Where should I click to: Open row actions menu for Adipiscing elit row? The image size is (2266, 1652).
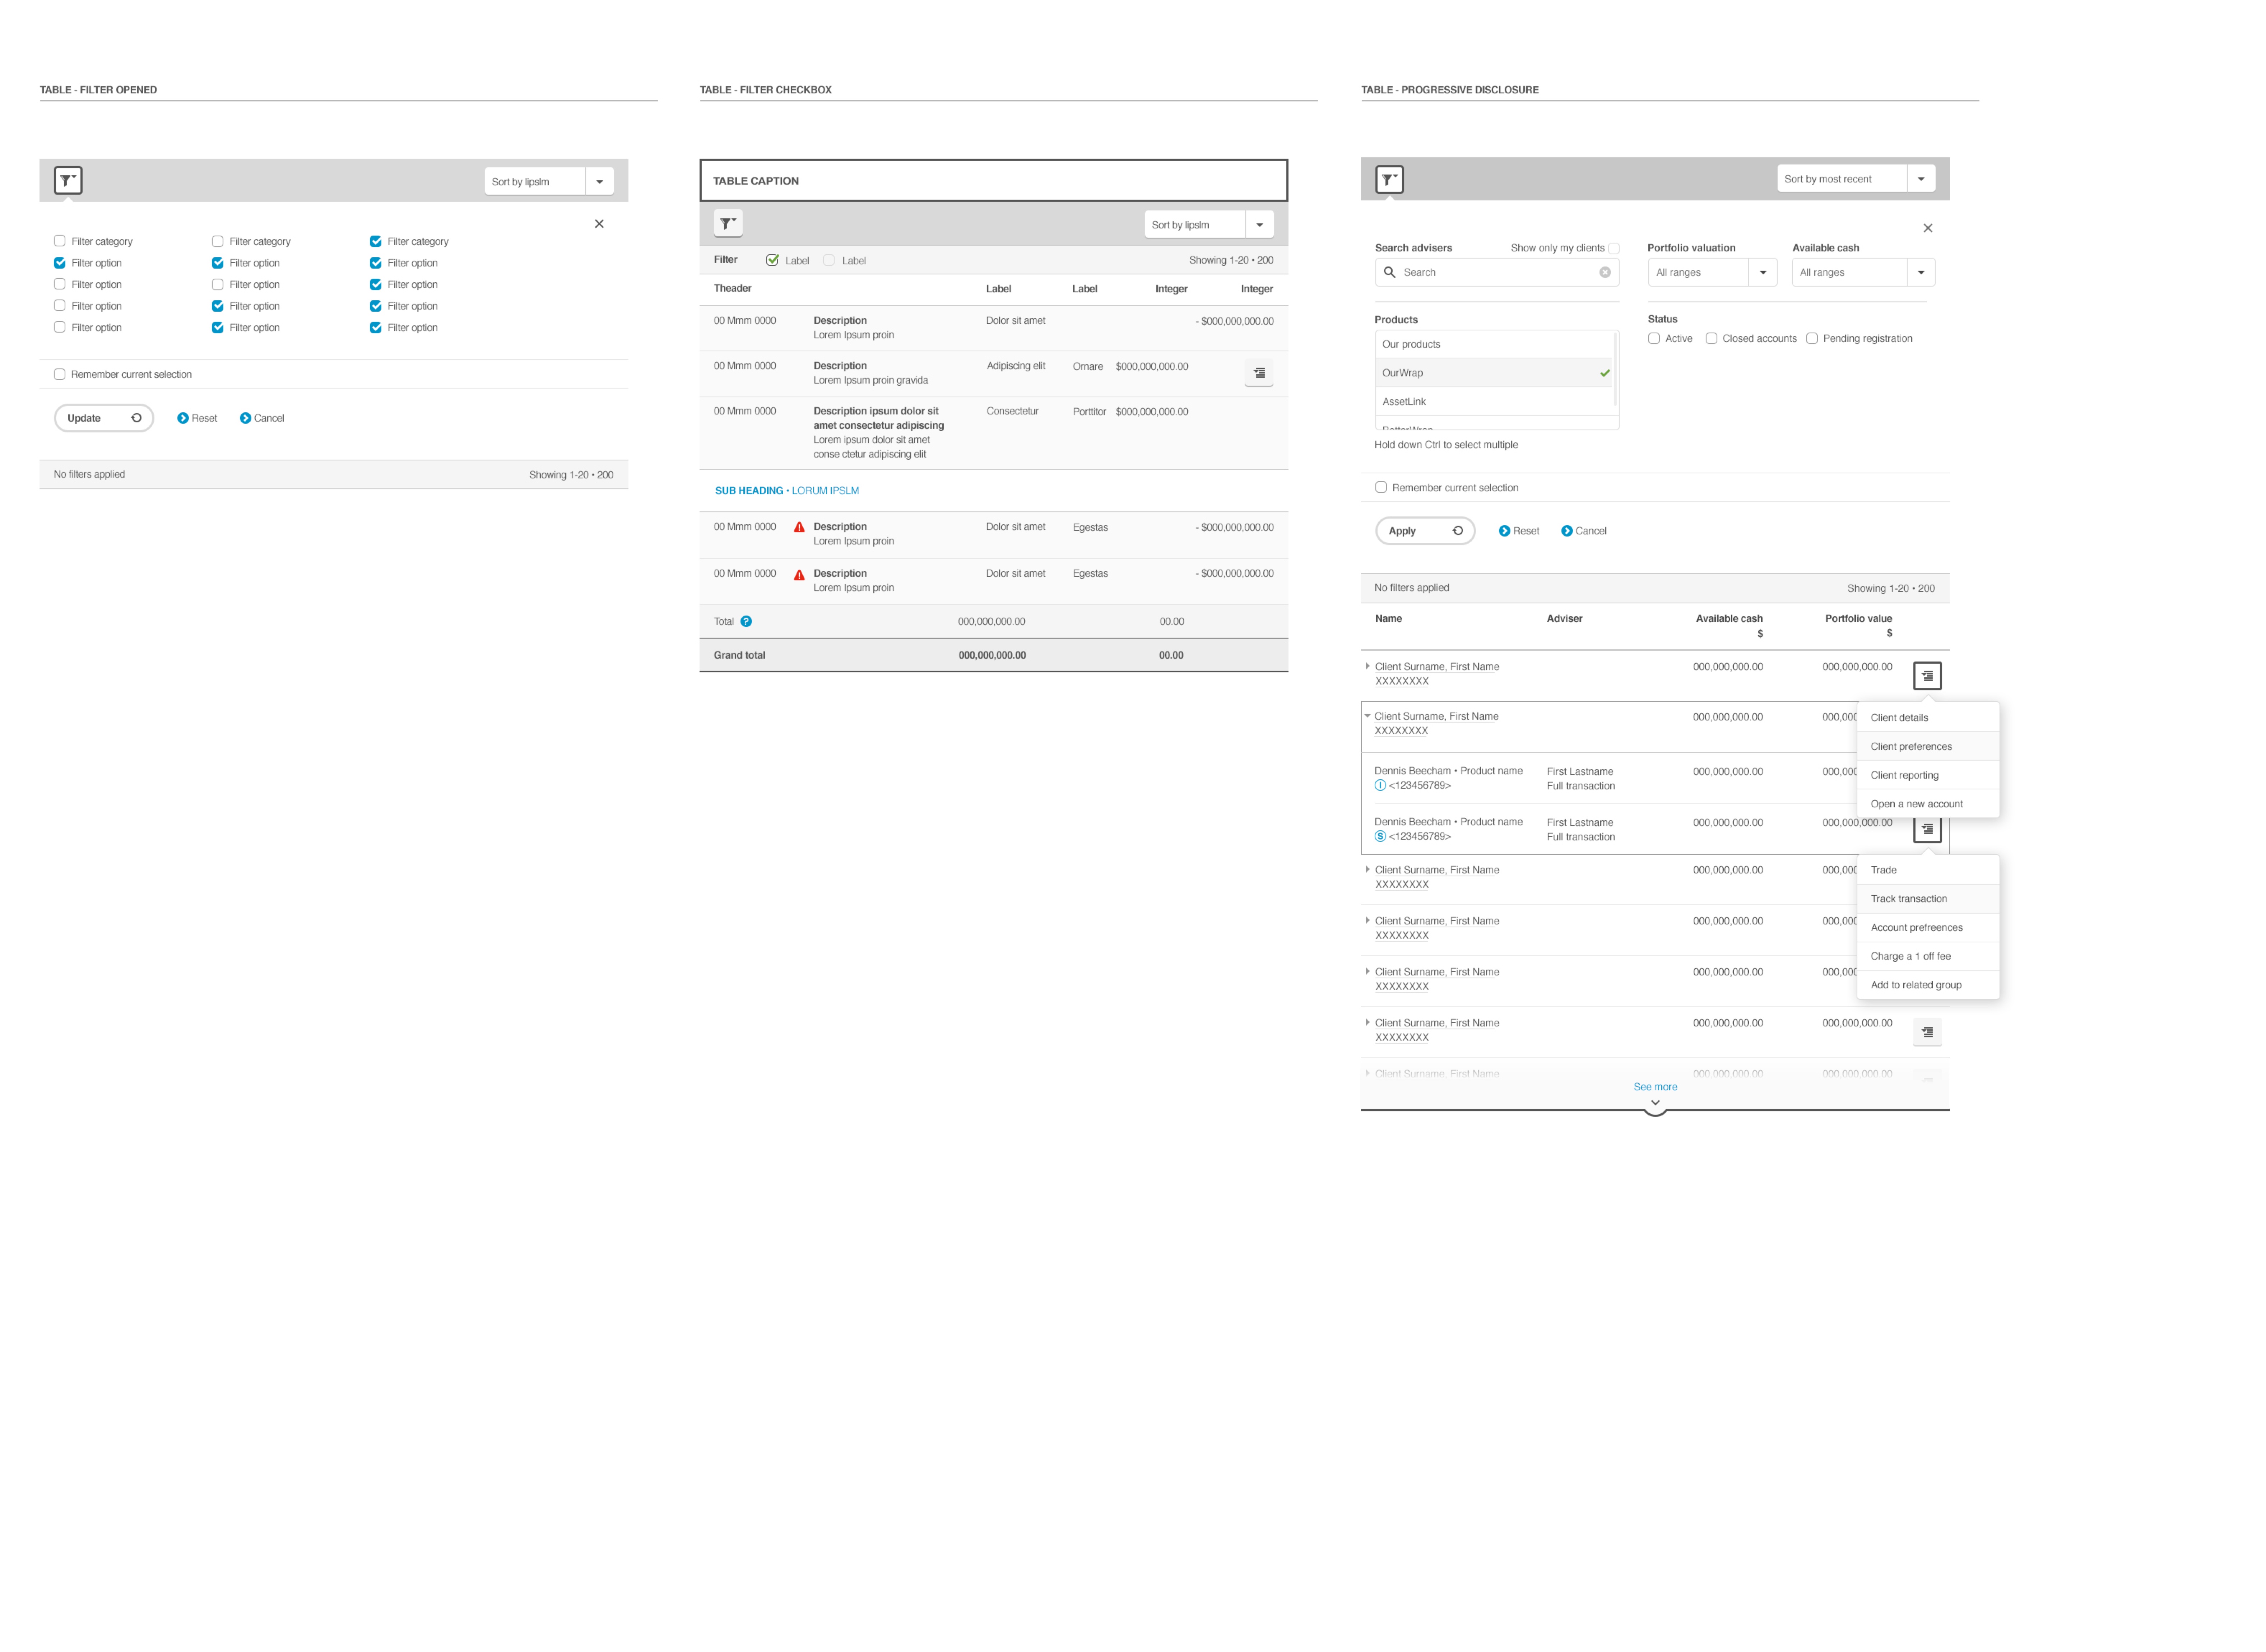pyautogui.click(x=1259, y=373)
